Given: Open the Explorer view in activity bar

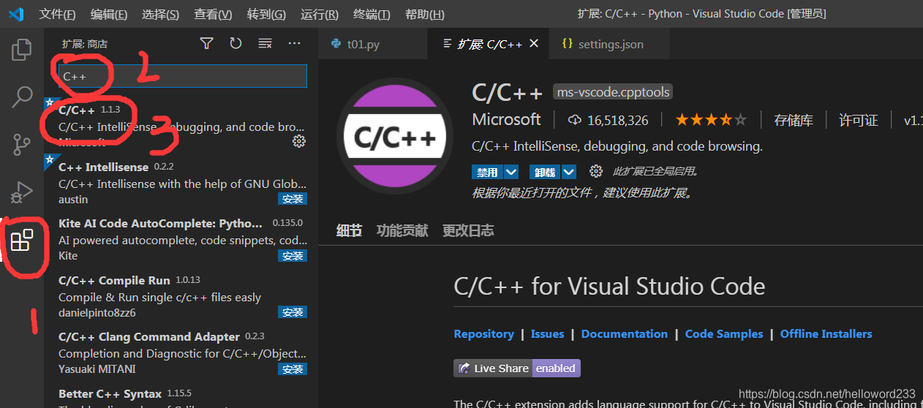Looking at the screenshot, I should (22, 49).
